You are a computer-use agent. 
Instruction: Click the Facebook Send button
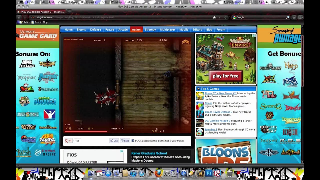tap(125, 141)
